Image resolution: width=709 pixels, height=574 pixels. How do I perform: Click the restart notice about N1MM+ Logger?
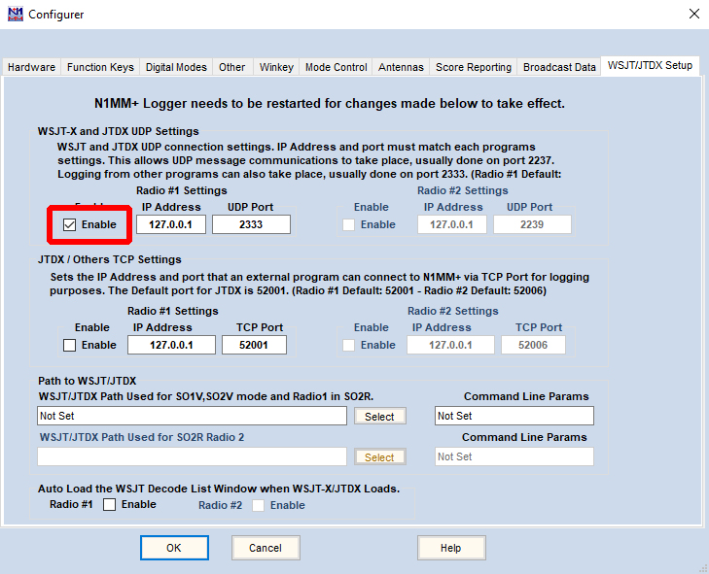(x=329, y=103)
